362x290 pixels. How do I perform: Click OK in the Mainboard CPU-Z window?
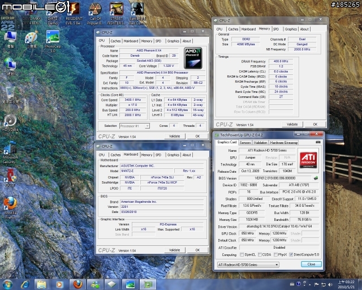197,250
